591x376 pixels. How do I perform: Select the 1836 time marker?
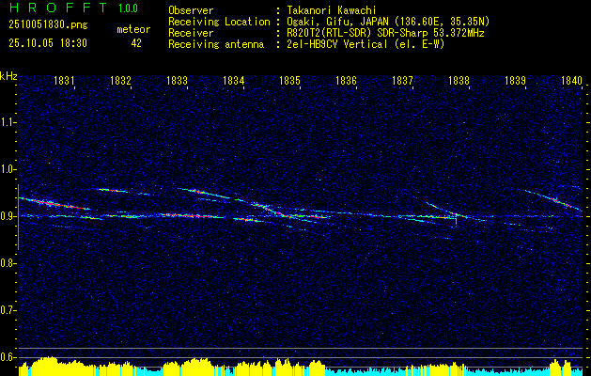coord(346,81)
